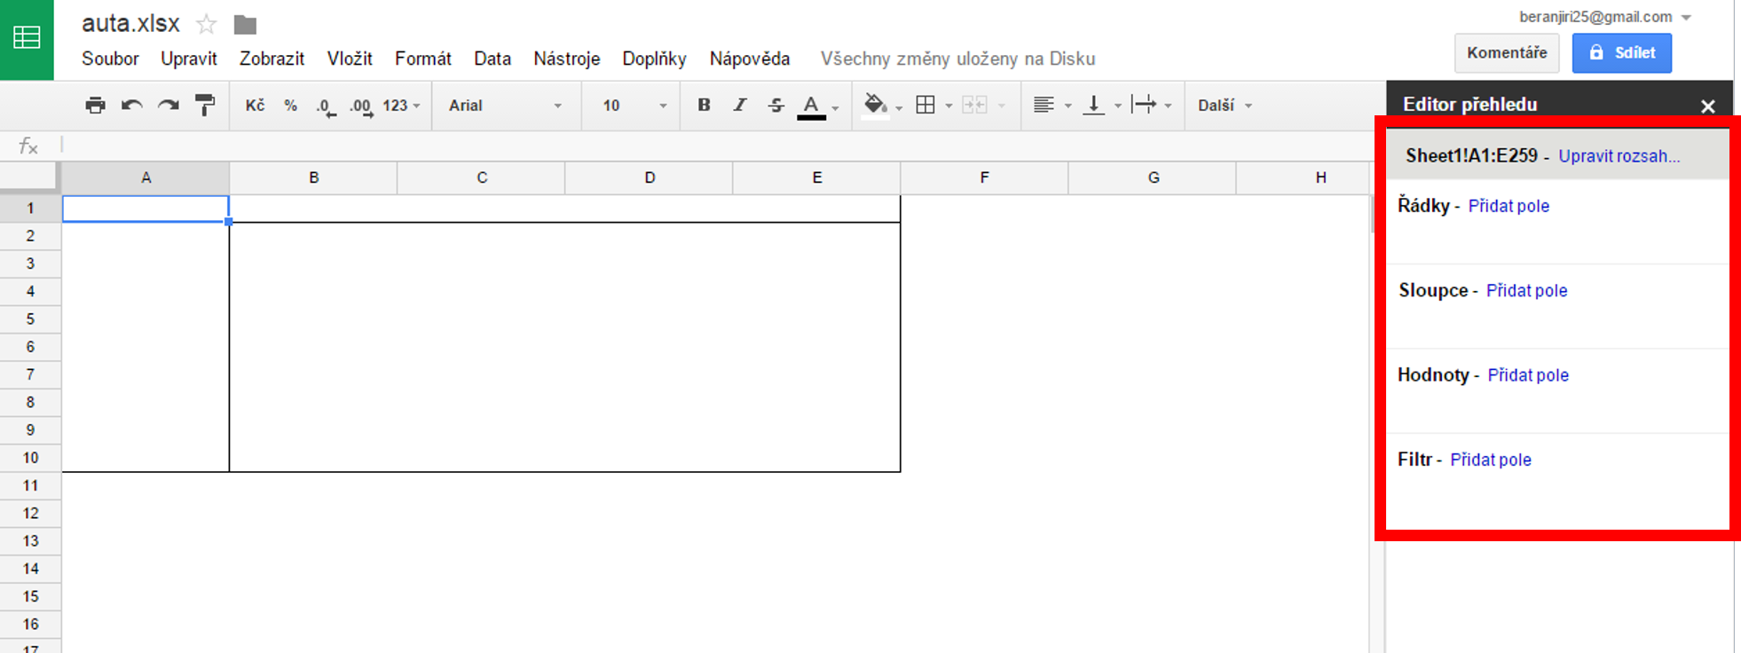Click the merge cells icon
Screen dimensions: 1741x653
[x=974, y=106]
